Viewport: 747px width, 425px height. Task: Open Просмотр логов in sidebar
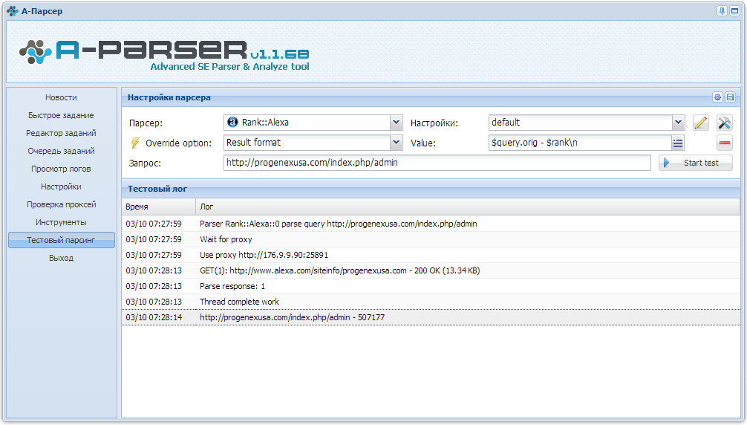[61, 169]
